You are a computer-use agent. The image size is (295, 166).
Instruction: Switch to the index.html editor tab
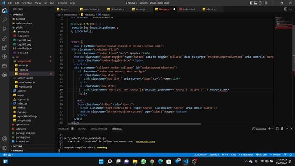pyautogui.click(x=189, y=9)
